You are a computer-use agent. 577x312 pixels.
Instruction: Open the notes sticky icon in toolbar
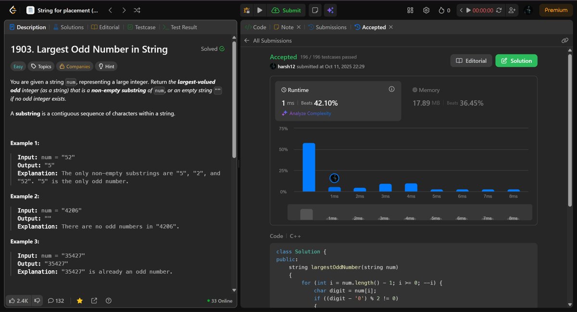314,10
